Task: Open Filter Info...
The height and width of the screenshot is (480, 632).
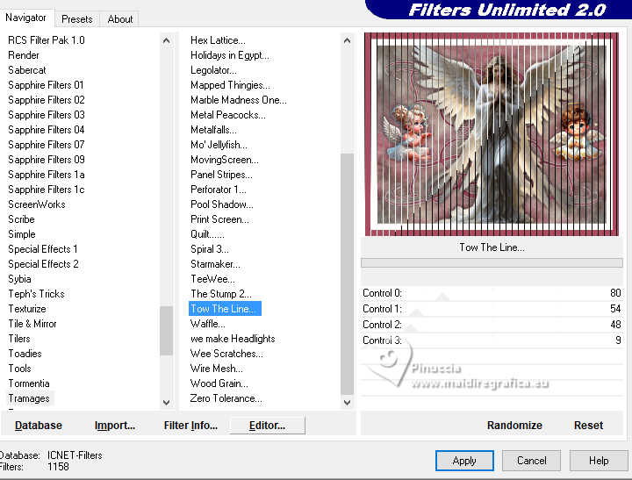Action: (x=190, y=426)
